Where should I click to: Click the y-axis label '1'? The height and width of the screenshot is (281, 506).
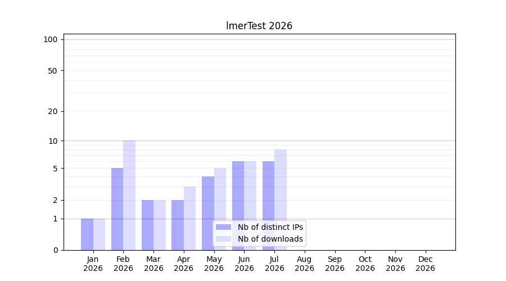pos(55,219)
